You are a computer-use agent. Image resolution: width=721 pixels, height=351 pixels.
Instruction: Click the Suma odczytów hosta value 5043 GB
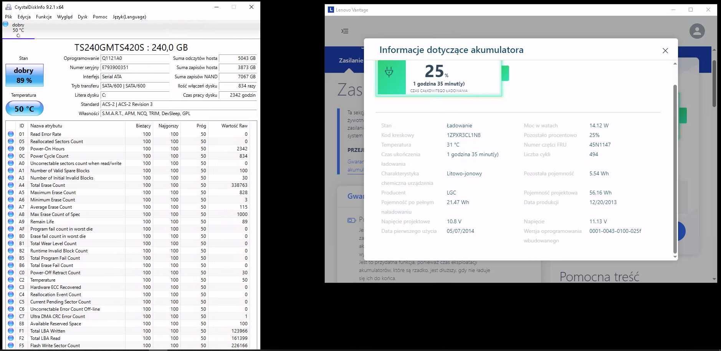(x=238, y=58)
